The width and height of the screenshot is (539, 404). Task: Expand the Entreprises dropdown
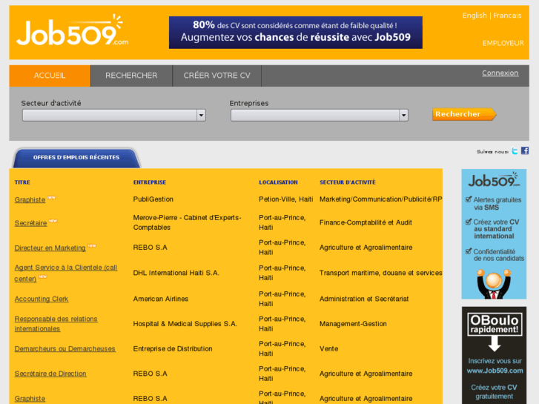[x=319, y=115]
